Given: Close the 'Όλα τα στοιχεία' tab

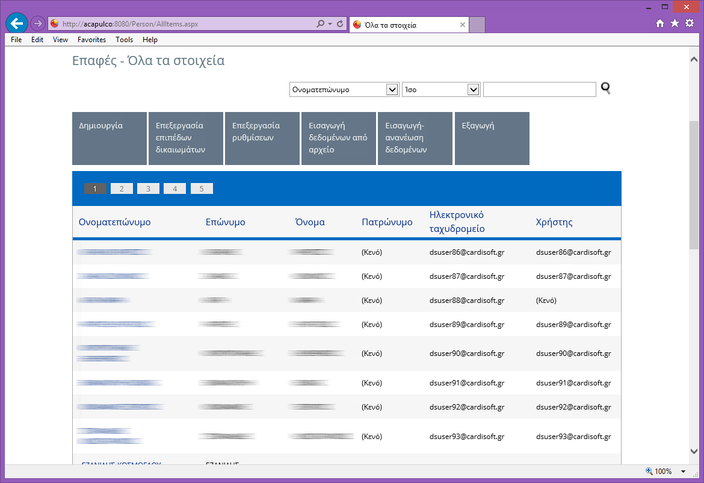Looking at the screenshot, I should (x=463, y=25).
